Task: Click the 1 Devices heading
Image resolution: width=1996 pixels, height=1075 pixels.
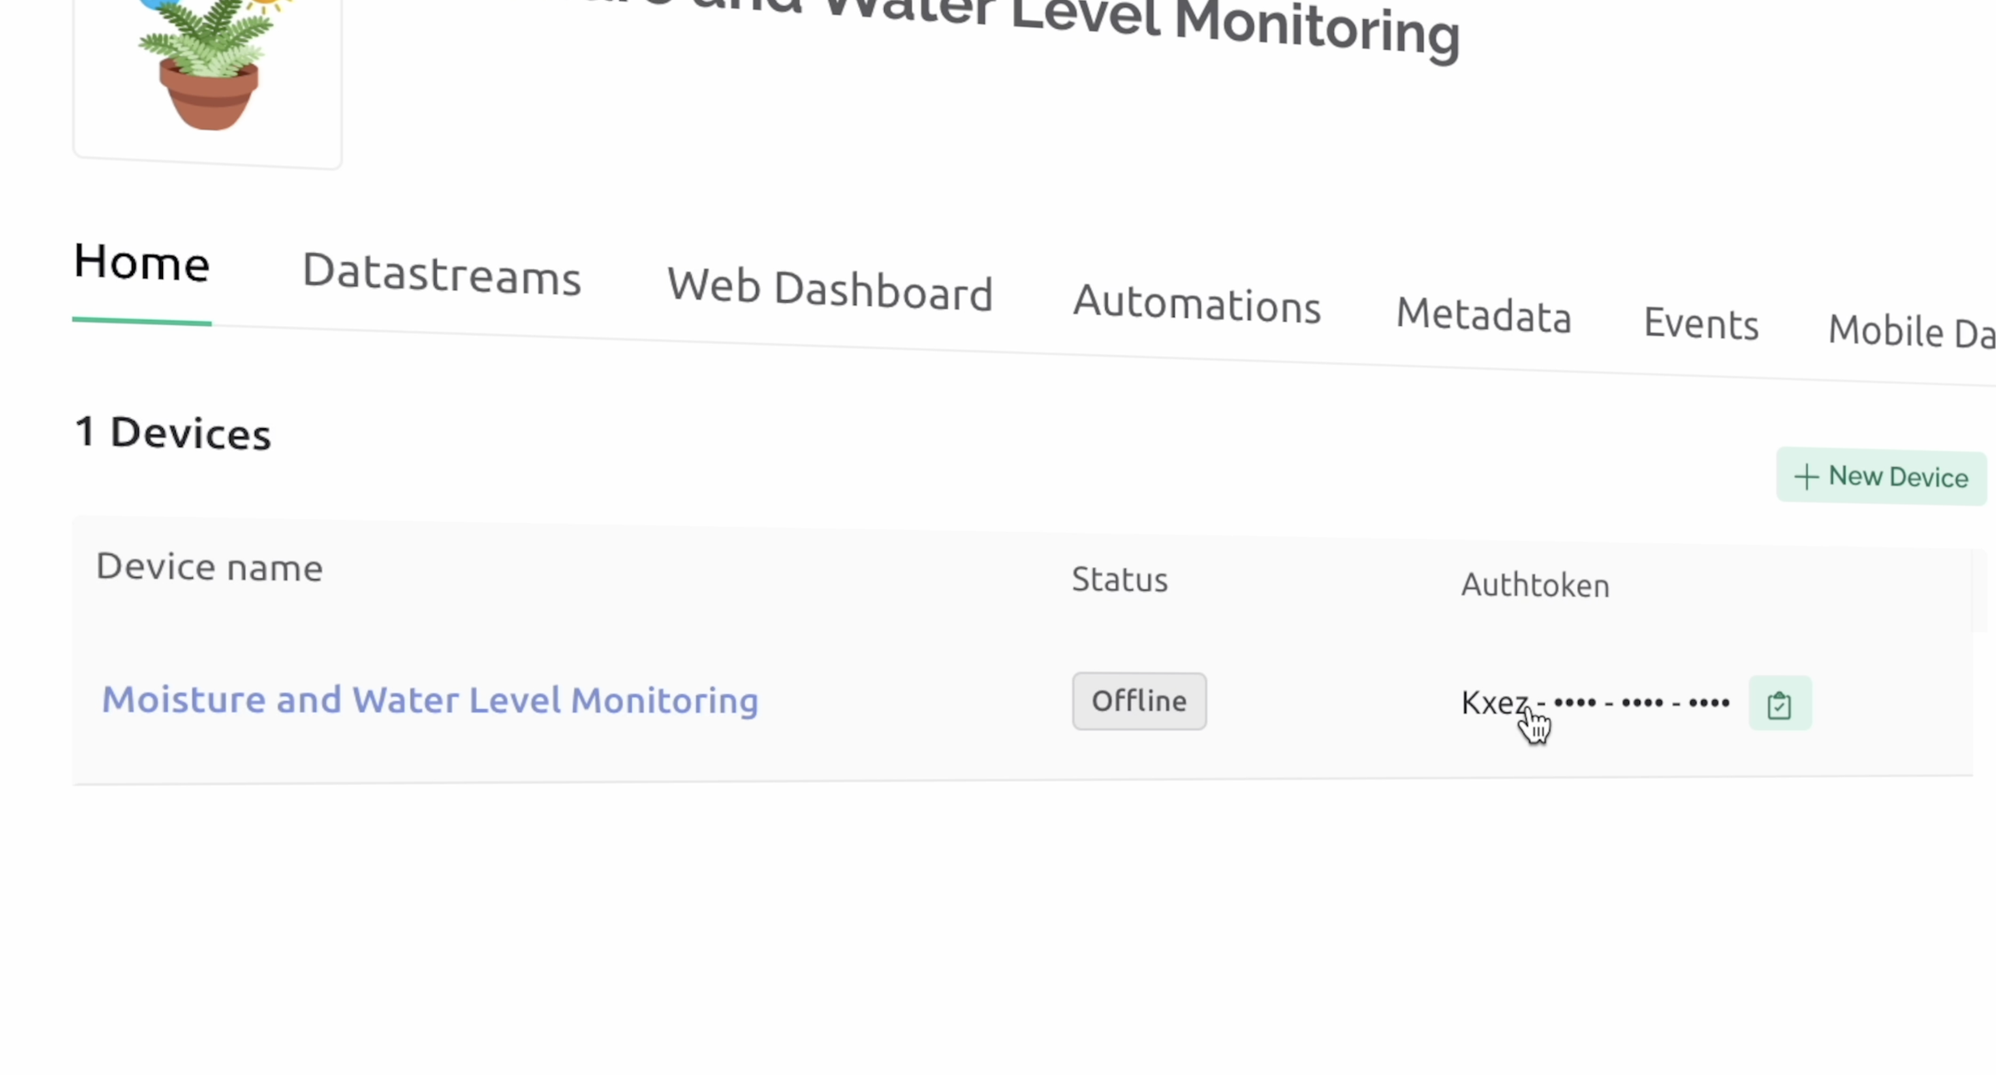Action: 173,432
